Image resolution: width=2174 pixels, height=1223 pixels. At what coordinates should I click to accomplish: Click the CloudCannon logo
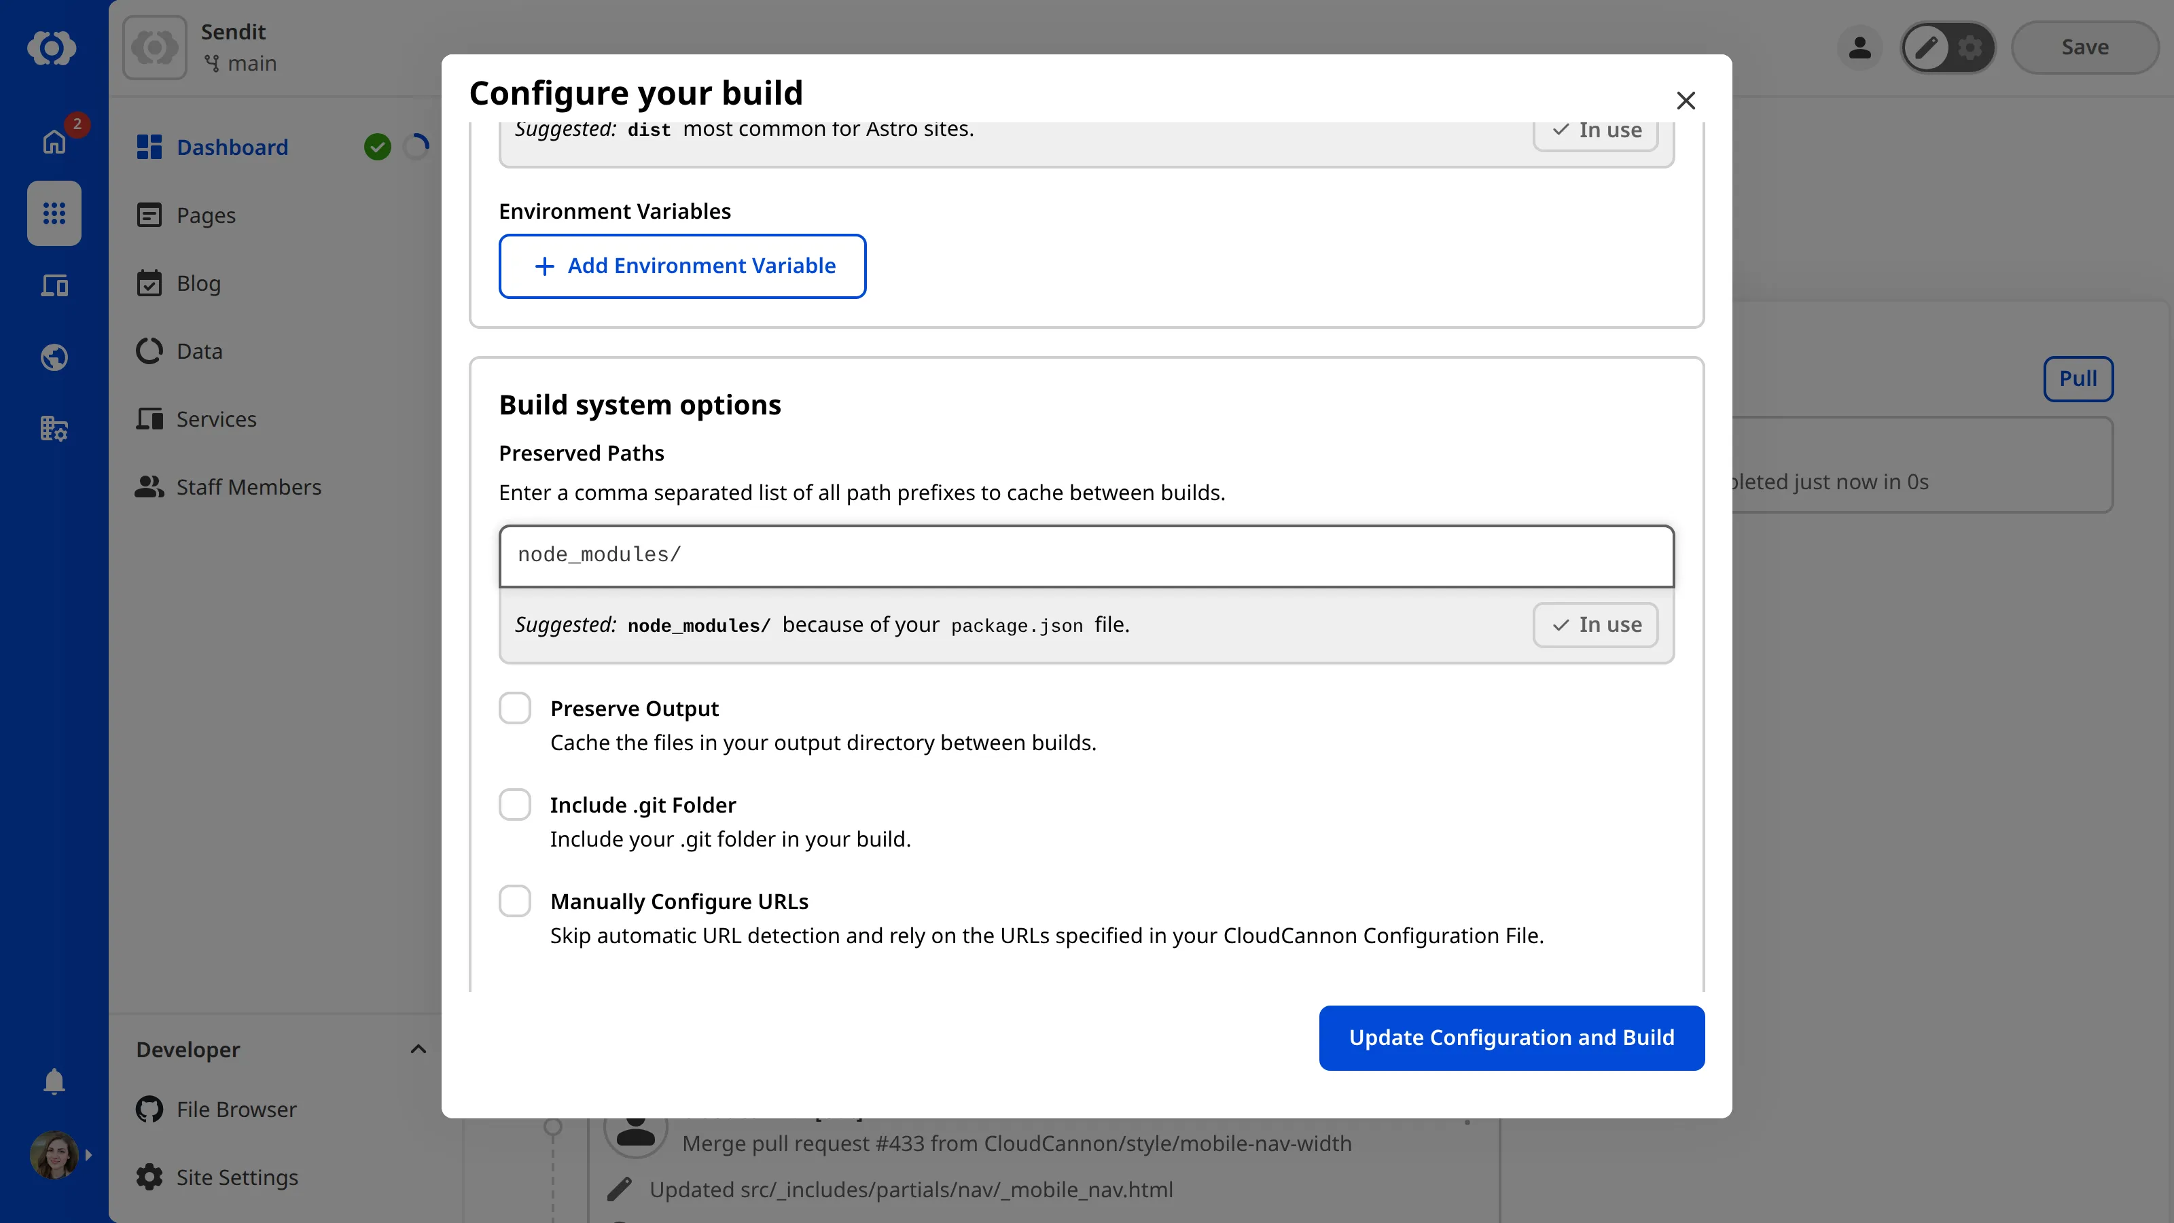tap(53, 48)
